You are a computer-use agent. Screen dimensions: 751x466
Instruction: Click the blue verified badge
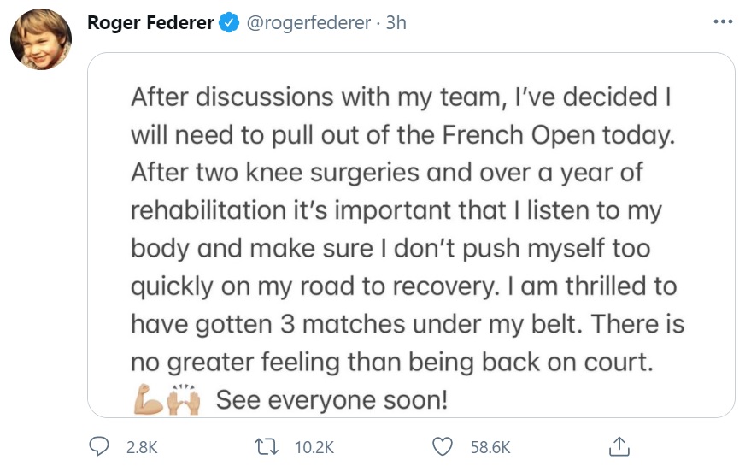[x=229, y=24]
